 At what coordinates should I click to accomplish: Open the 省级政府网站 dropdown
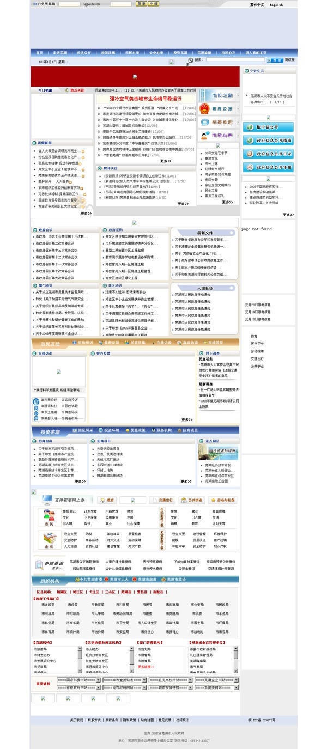tap(78, 687)
